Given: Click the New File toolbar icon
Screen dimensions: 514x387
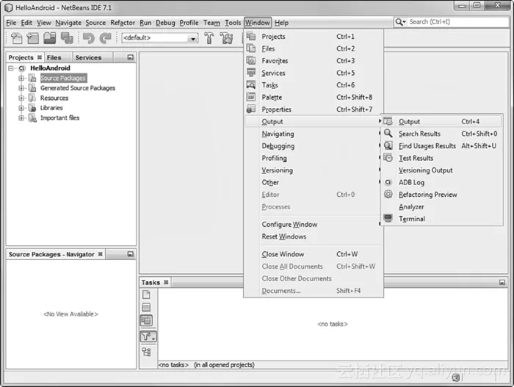Looking at the screenshot, I should pos(16,38).
